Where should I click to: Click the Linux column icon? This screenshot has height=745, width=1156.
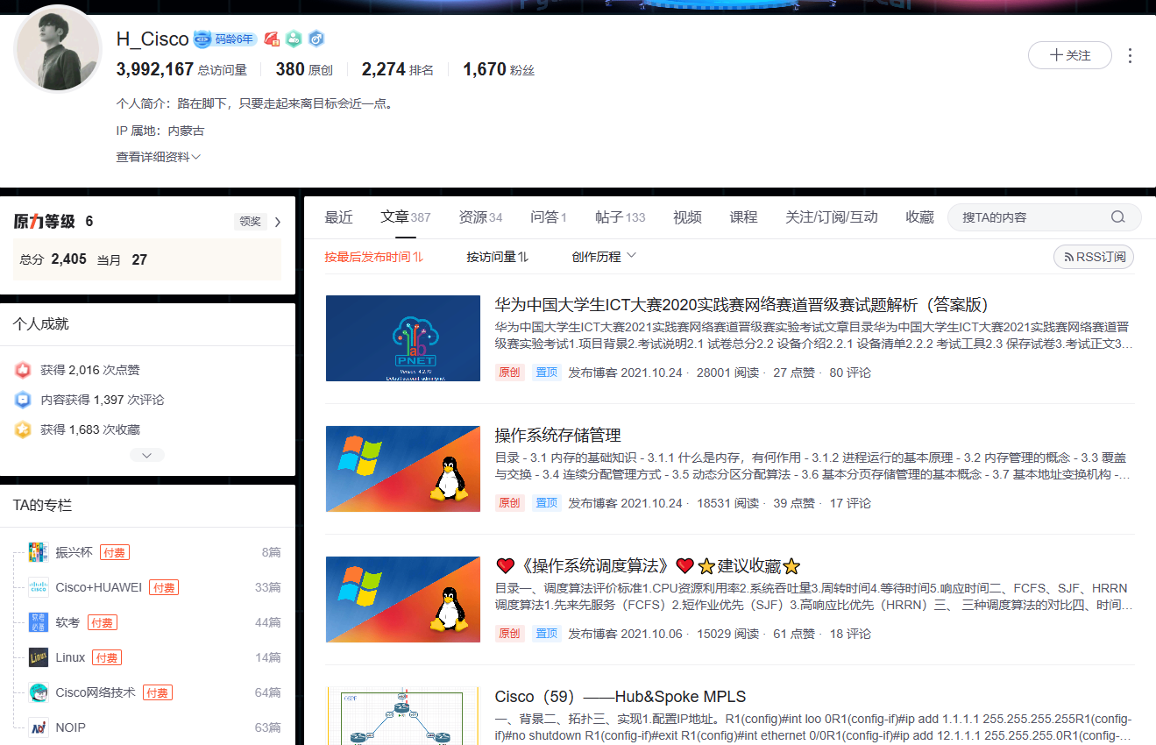pyautogui.click(x=38, y=657)
